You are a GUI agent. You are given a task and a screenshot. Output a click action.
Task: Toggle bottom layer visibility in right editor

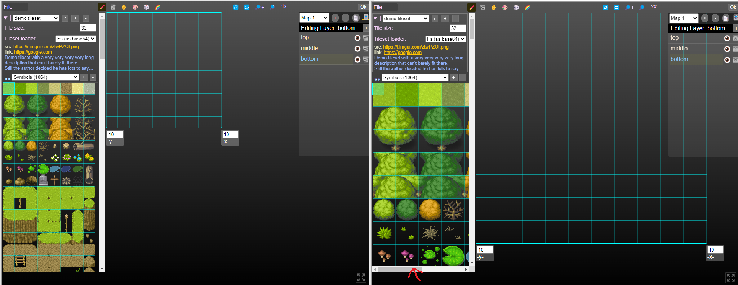click(727, 60)
